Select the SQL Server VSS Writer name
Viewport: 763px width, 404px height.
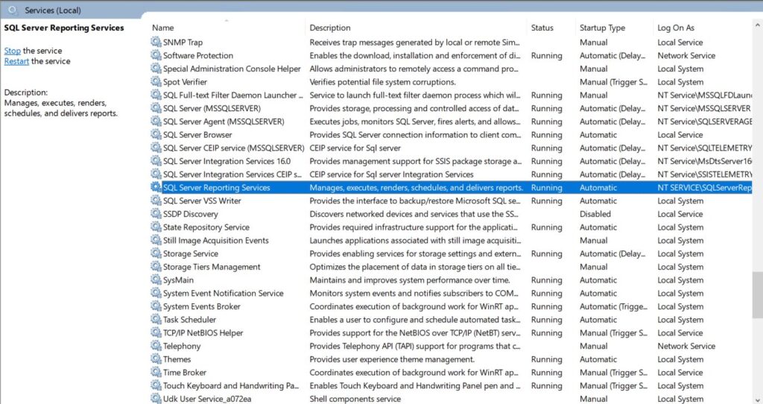coord(202,201)
